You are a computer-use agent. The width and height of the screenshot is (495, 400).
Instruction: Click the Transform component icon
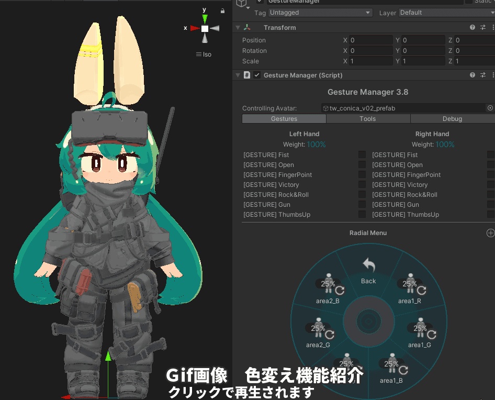click(x=246, y=27)
